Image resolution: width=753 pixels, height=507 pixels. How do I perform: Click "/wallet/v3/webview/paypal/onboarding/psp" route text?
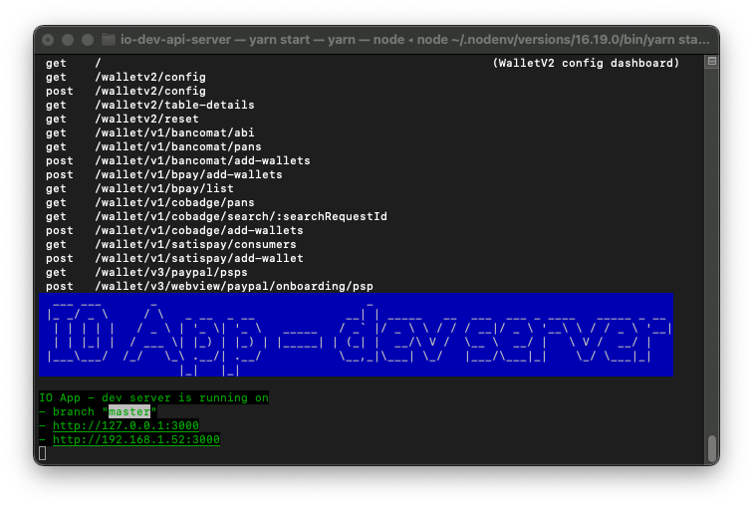pos(234,286)
